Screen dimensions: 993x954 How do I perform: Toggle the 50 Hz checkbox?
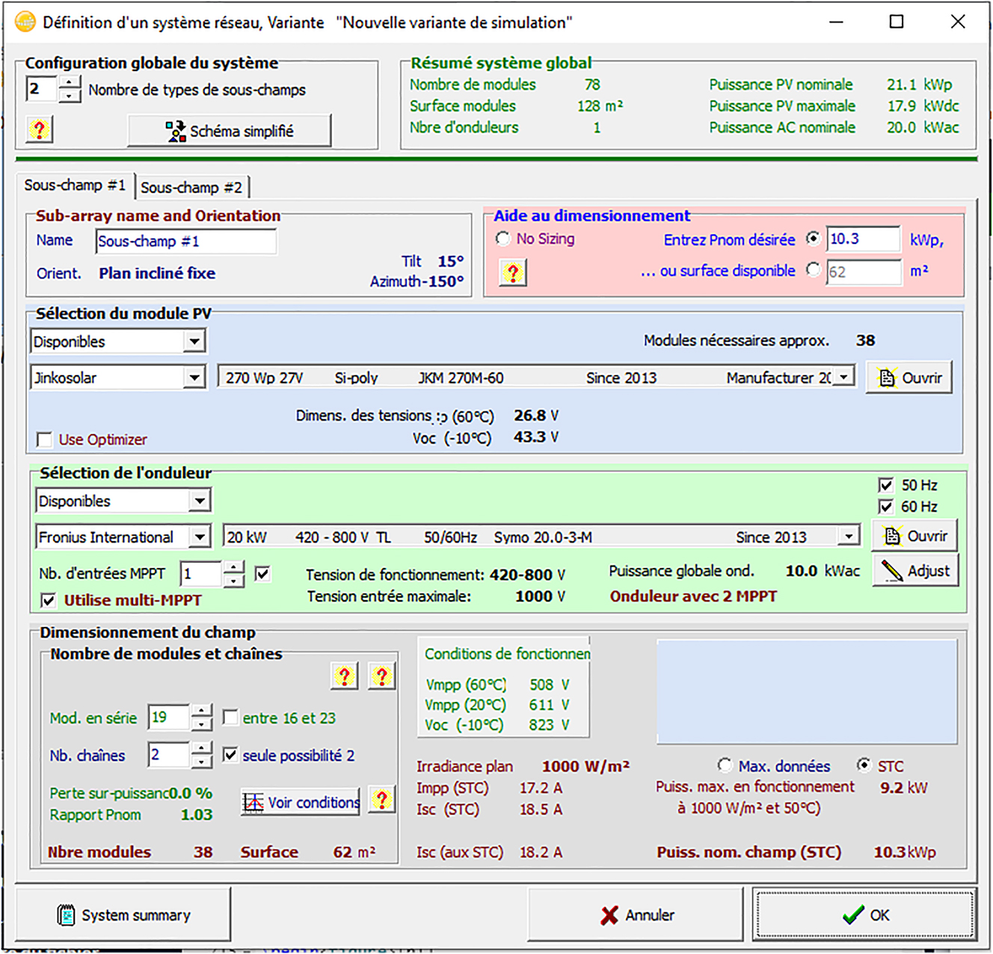point(885,485)
